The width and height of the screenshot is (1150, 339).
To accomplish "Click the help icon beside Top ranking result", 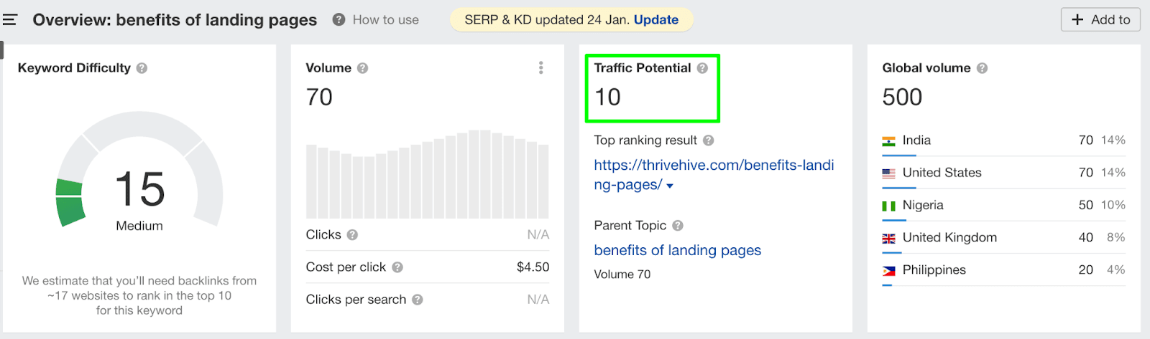I will pos(708,140).
